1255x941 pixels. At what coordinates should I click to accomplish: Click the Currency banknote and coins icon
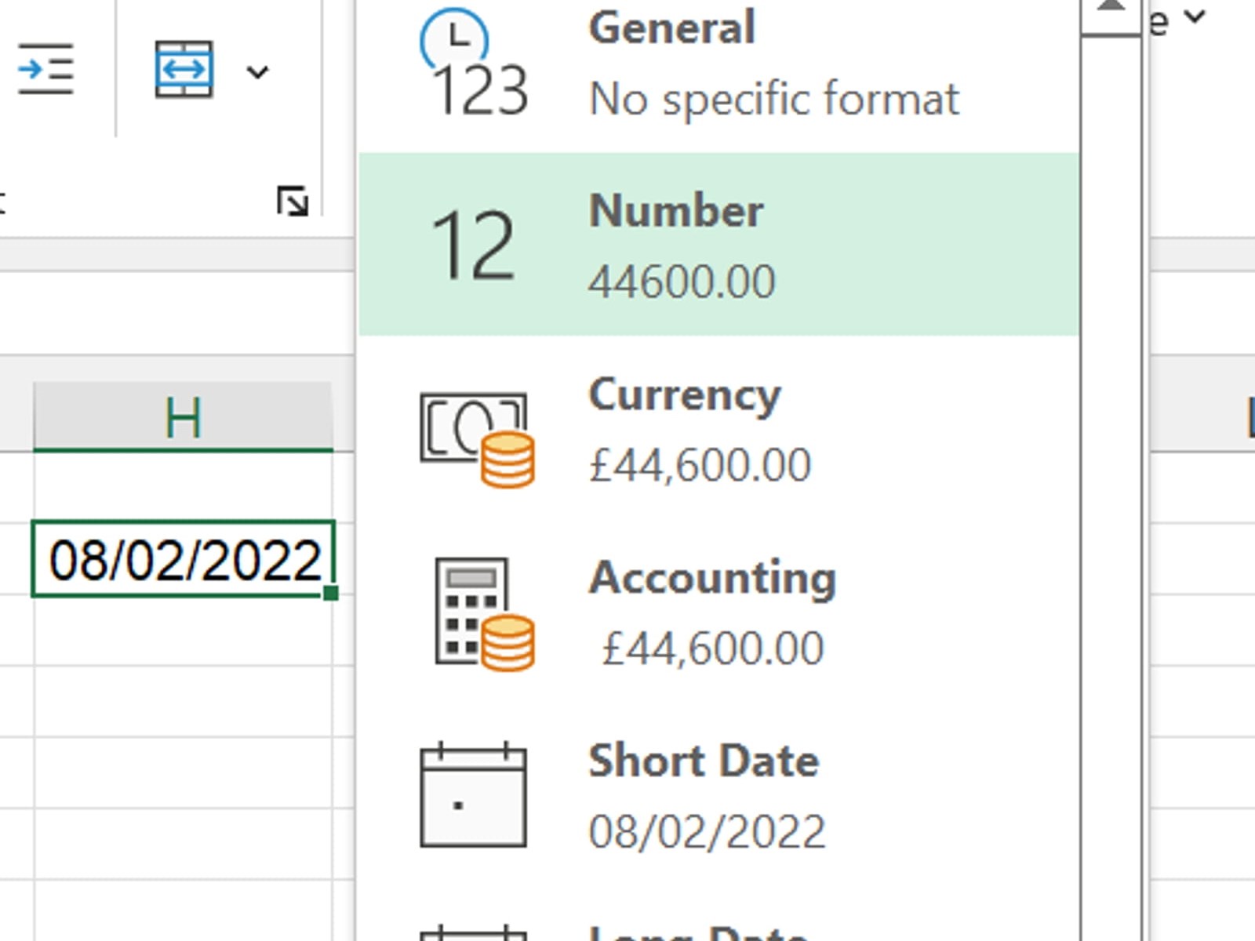coord(477,439)
